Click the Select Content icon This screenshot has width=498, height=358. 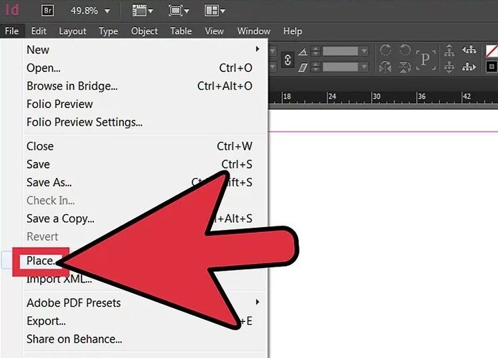pyautogui.click(x=449, y=67)
